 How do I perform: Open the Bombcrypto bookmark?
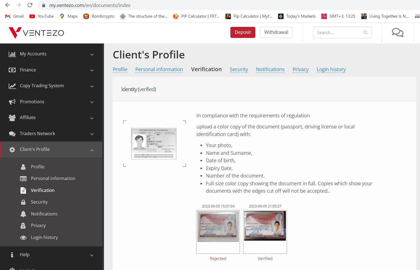(99, 16)
